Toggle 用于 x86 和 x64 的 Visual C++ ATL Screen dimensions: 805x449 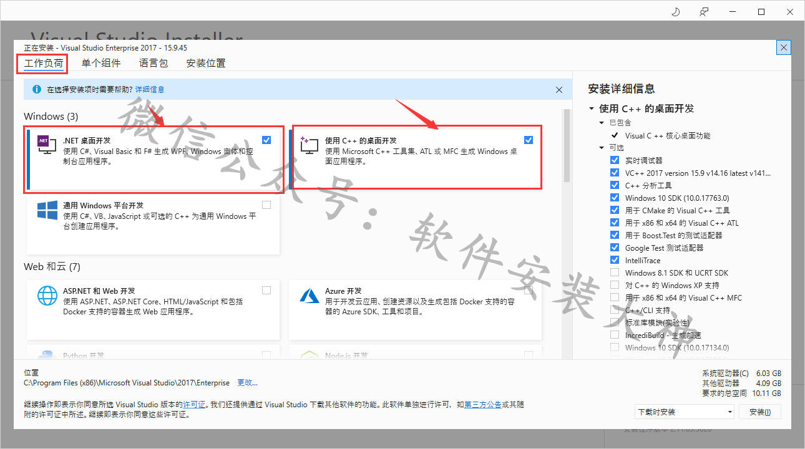click(615, 223)
